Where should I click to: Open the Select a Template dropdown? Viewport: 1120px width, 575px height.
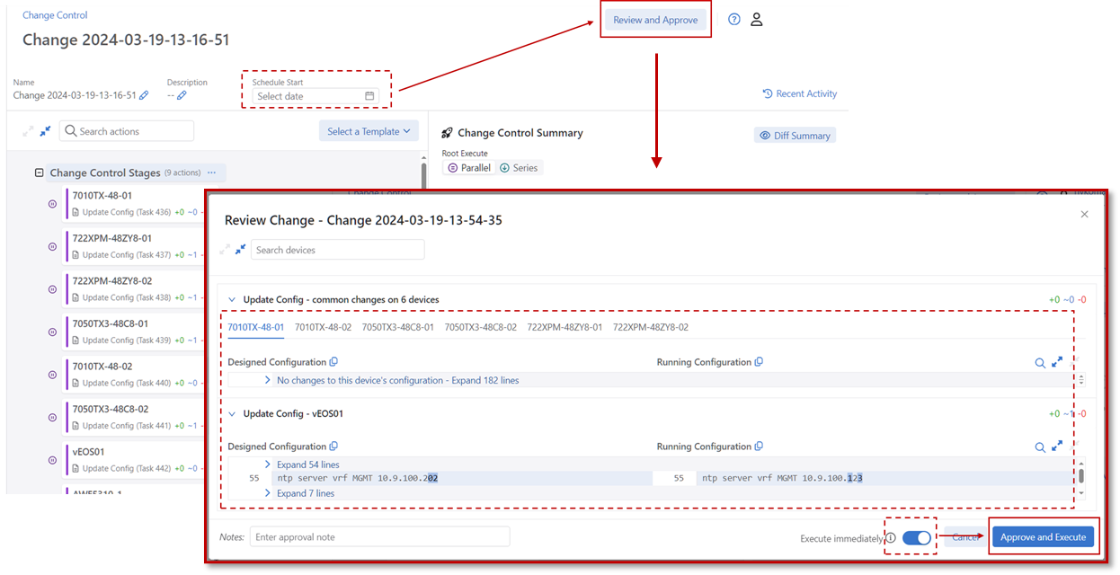[369, 131]
